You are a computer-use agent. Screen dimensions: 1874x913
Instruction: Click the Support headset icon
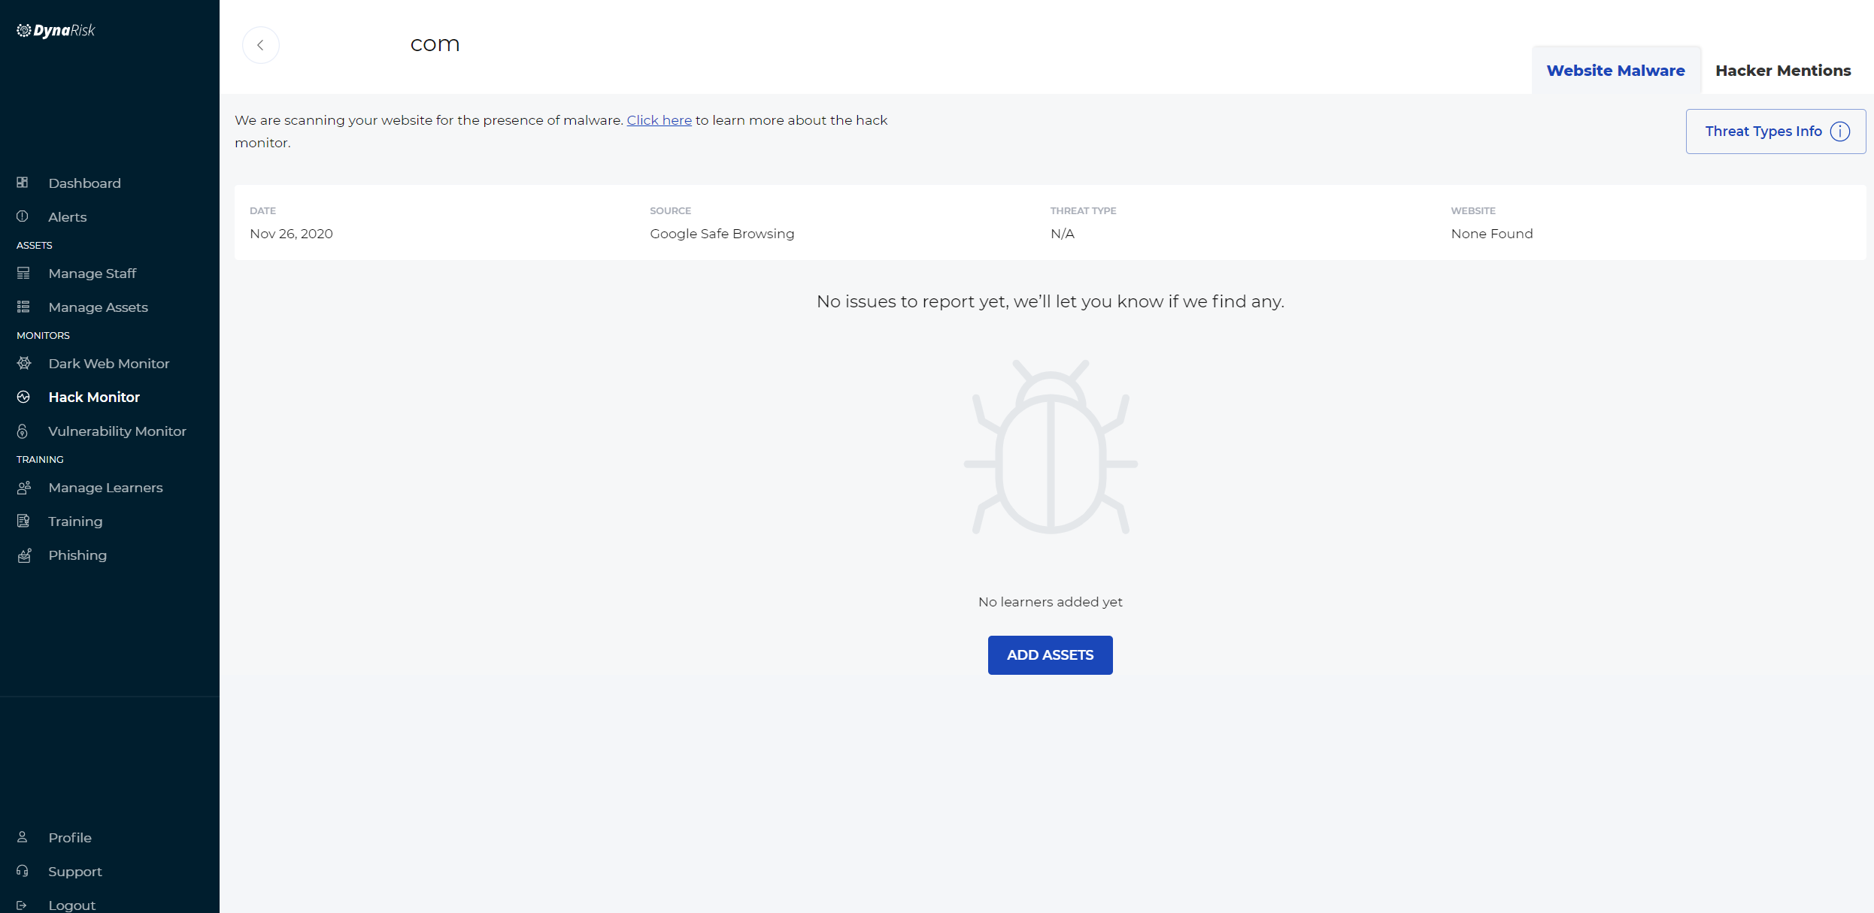[23, 871]
